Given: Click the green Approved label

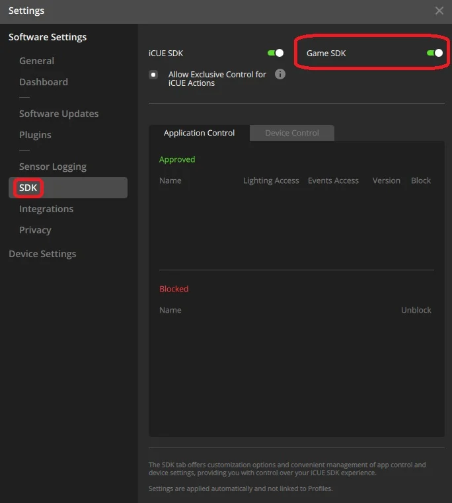Looking at the screenshot, I should pos(176,159).
